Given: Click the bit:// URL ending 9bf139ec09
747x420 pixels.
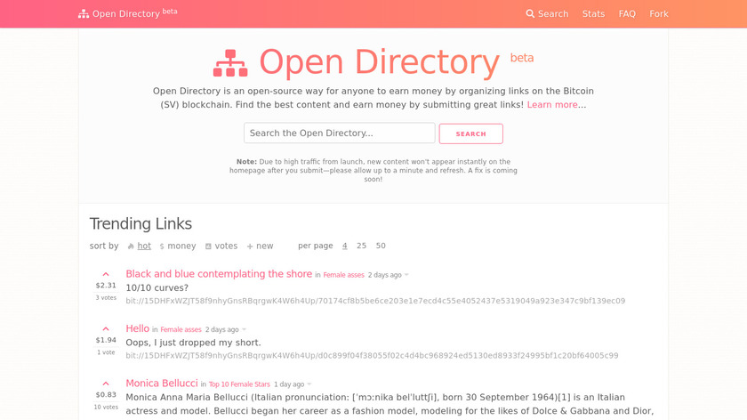Looking at the screenshot, I should [x=375, y=301].
